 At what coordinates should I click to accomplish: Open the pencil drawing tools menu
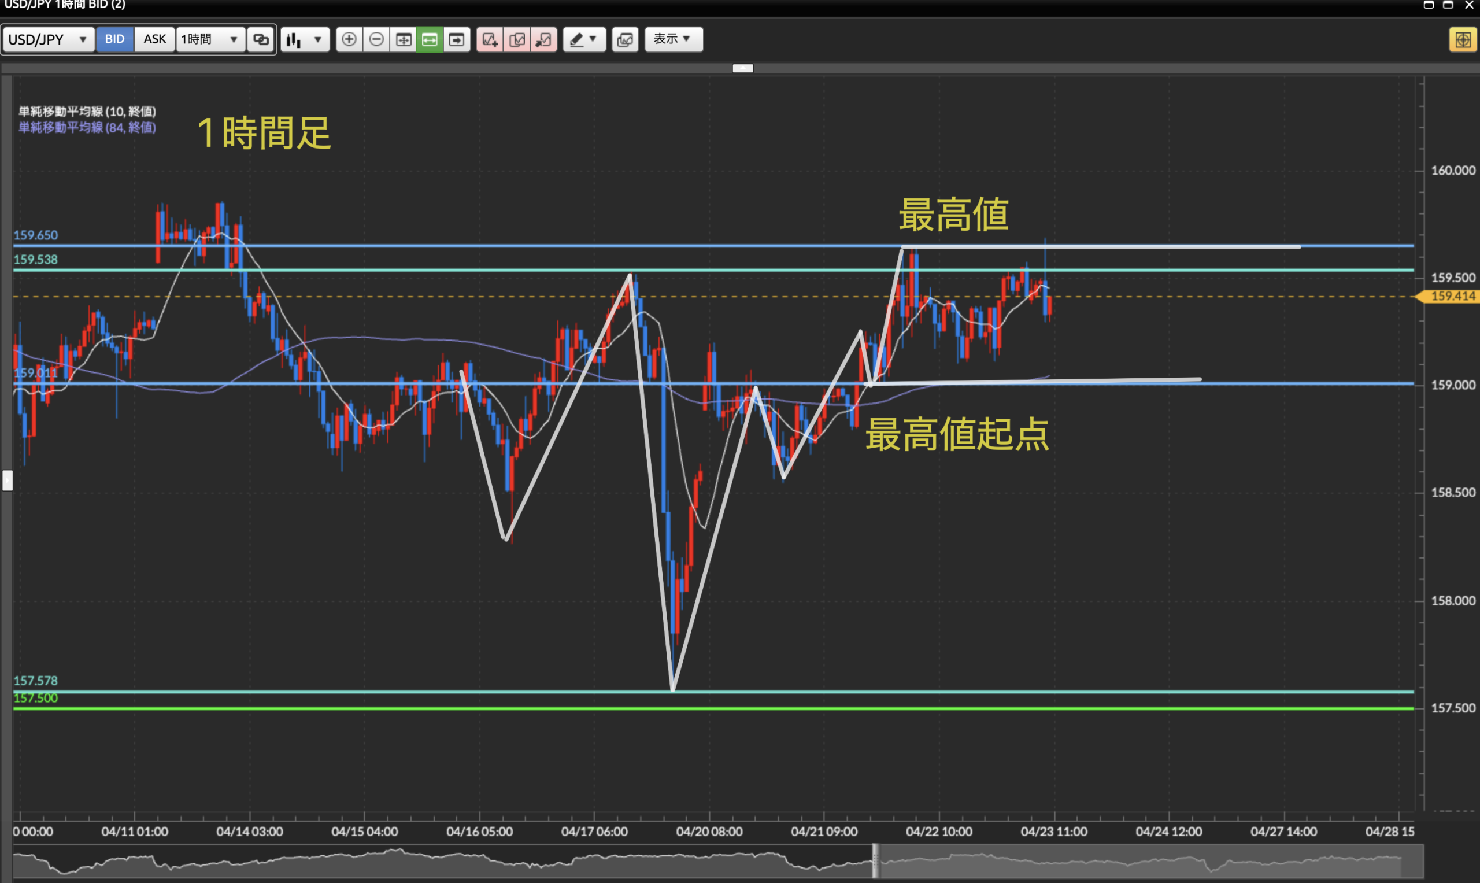(x=583, y=39)
